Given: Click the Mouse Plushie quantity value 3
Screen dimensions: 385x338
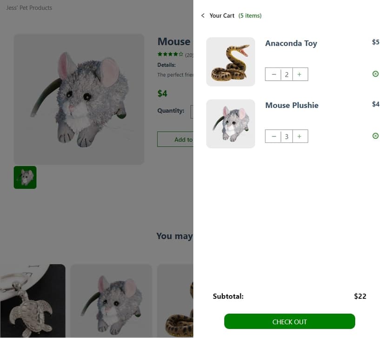Looking at the screenshot, I should click(x=287, y=136).
